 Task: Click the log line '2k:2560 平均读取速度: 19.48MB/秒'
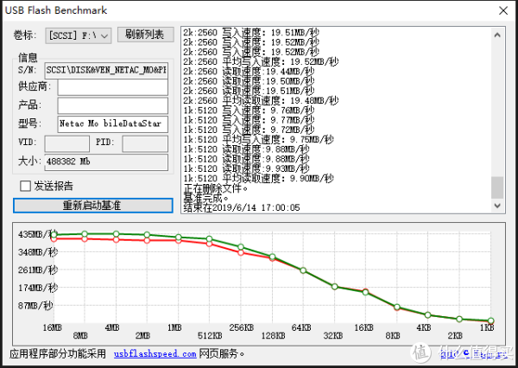click(261, 100)
